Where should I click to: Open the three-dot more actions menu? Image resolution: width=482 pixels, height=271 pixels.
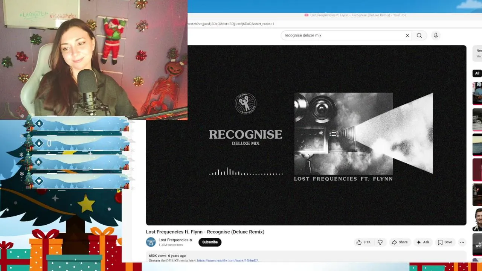tap(462, 242)
